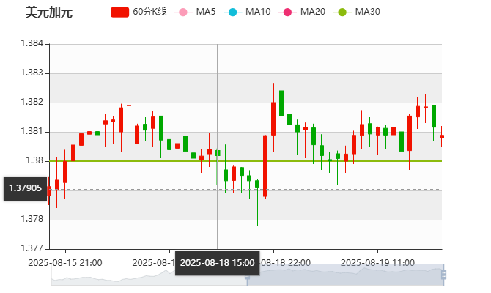Select the green candle with the highest wick
Viewport: 491px width, 293px height.
pyautogui.click(x=281, y=103)
